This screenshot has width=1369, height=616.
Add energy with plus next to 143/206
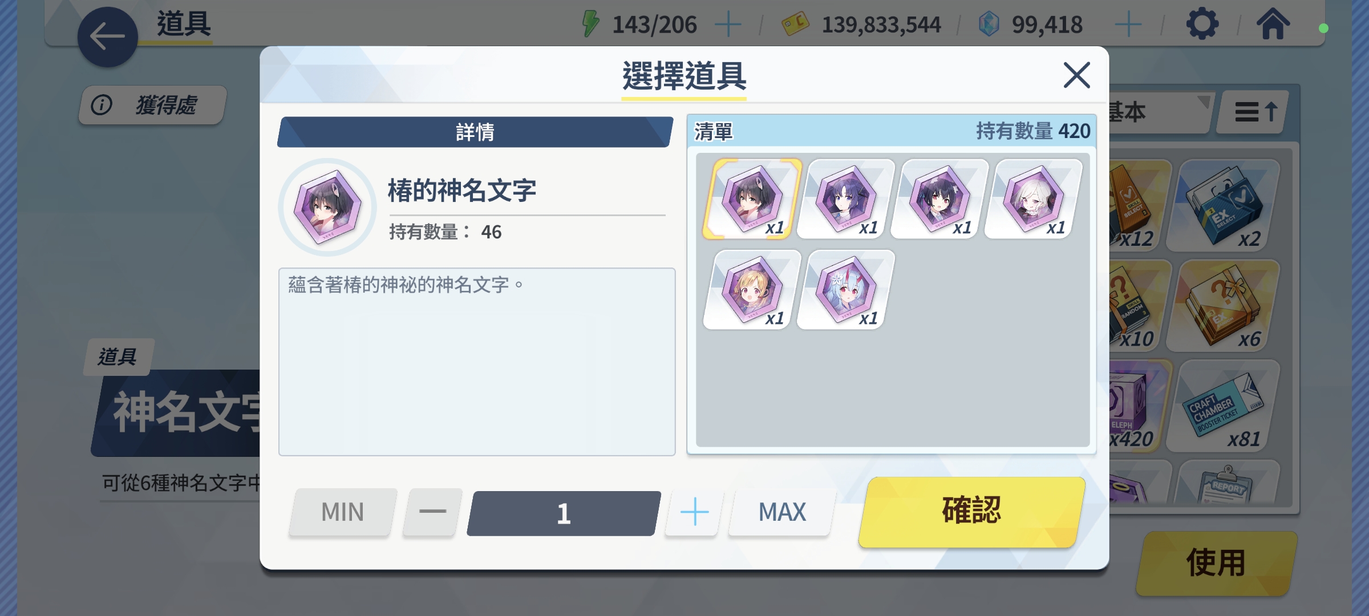(x=728, y=25)
